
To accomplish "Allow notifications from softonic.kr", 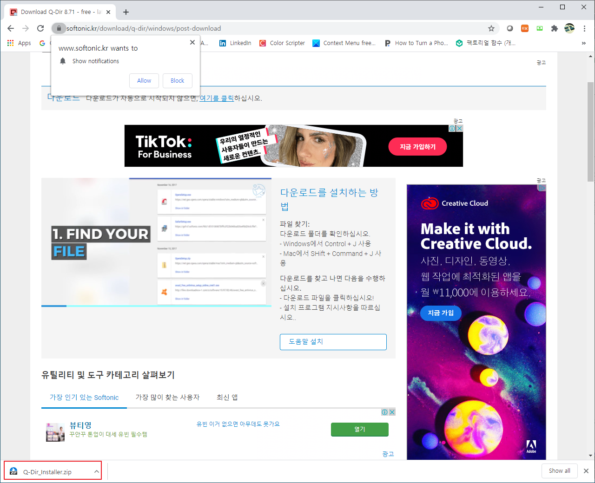I will point(144,80).
